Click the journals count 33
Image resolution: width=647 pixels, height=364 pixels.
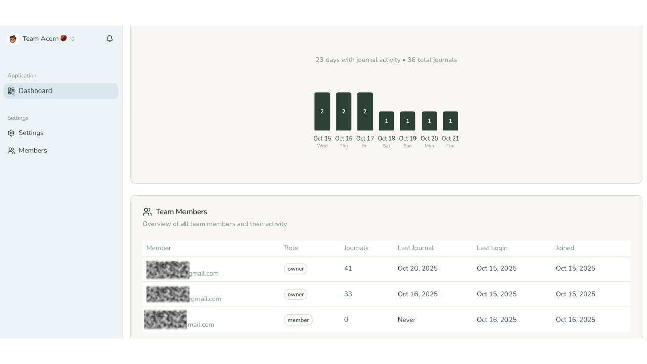click(x=348, y=294)
